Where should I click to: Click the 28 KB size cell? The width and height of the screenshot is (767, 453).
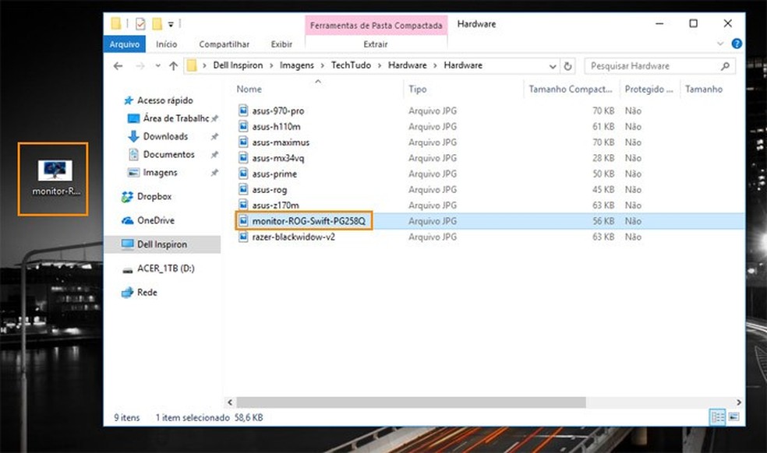(603, 158)
